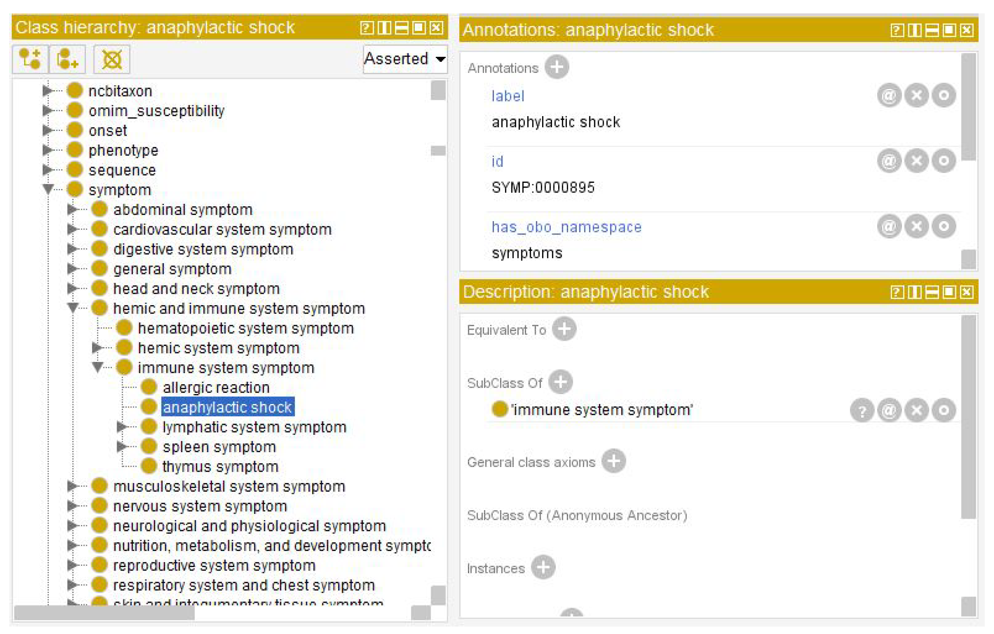994x634 pixels.
Task: Collapse the immune system symptom node
Action: 97,367
